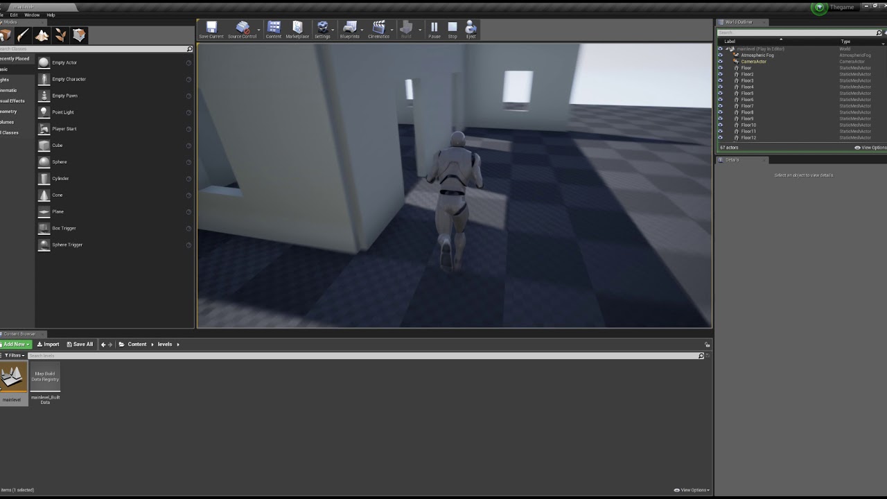Open View Options in Content Browser
Viewport: 887px width, 499px height.
coord(692,490)
